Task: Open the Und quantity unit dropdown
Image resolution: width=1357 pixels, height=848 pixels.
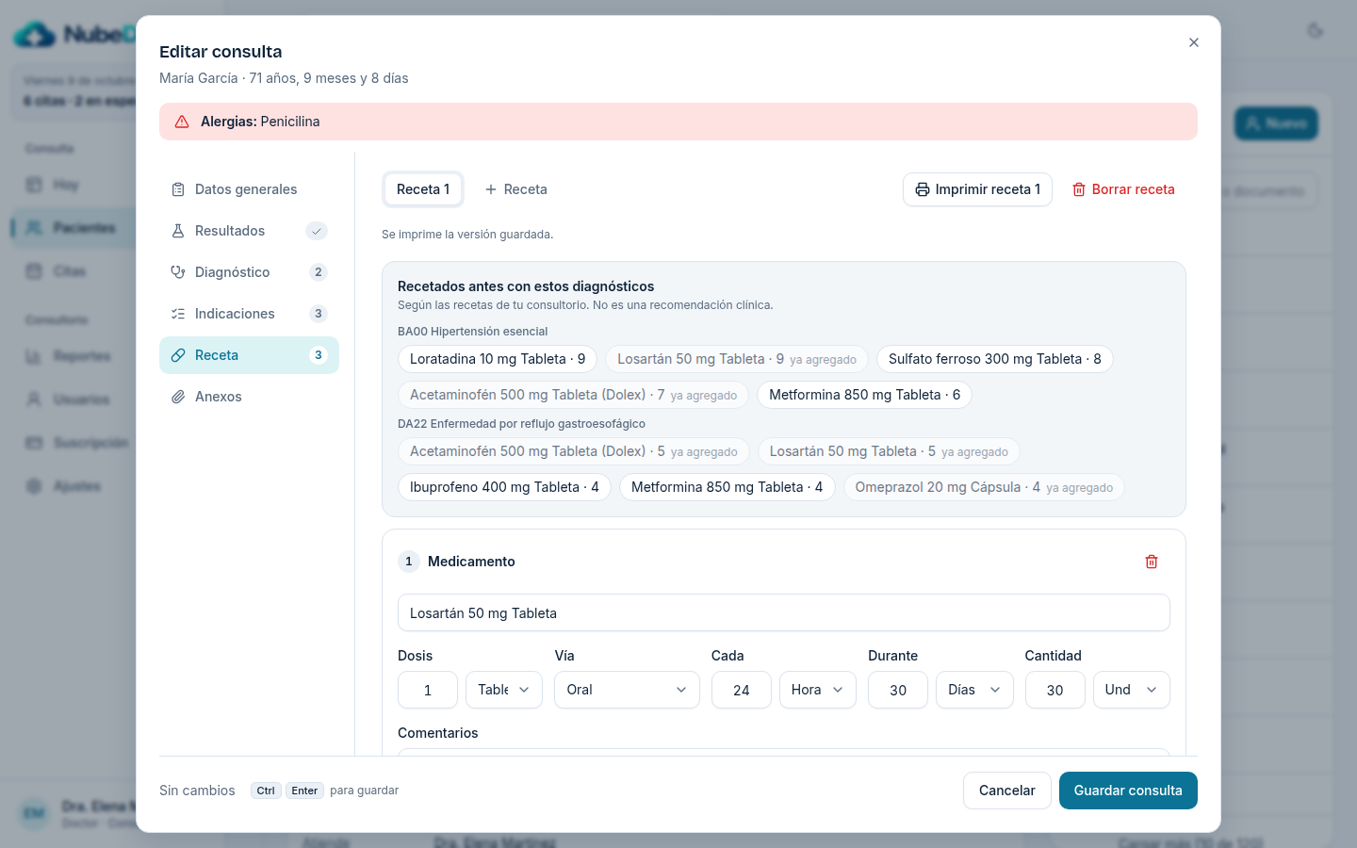Action: (x=1132, y=690)
